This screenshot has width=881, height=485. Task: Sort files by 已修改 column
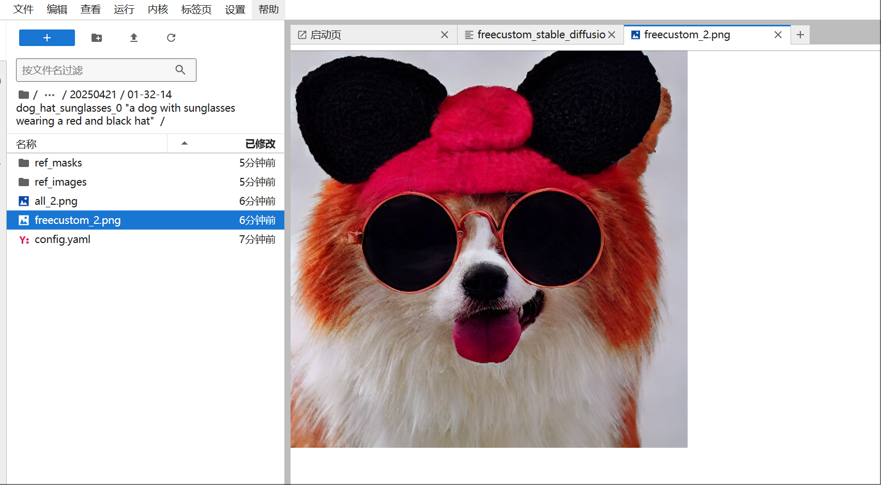[260, 144]
